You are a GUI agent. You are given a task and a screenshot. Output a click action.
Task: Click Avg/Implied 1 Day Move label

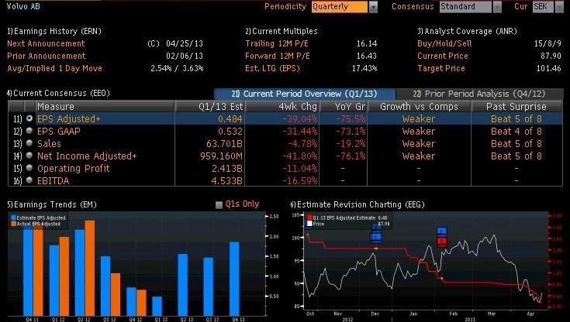(54, 68)
